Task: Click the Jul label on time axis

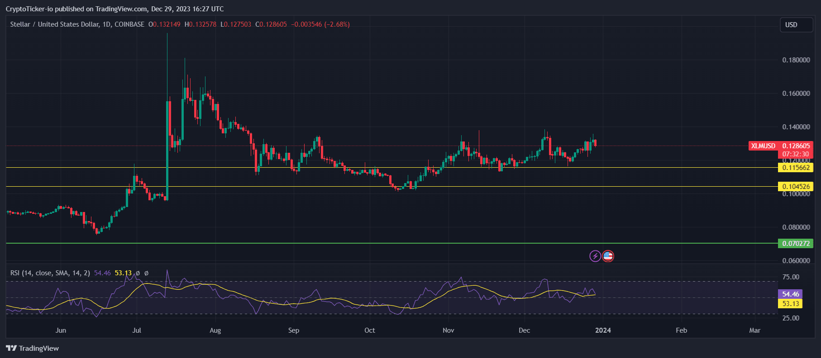Action: click(x=137, y=330)
